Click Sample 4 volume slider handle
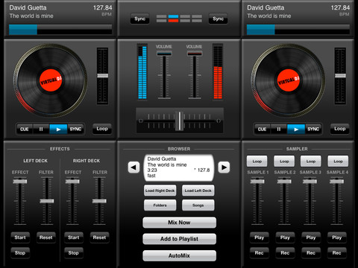 pyautogui.click(x=336, y=182)
